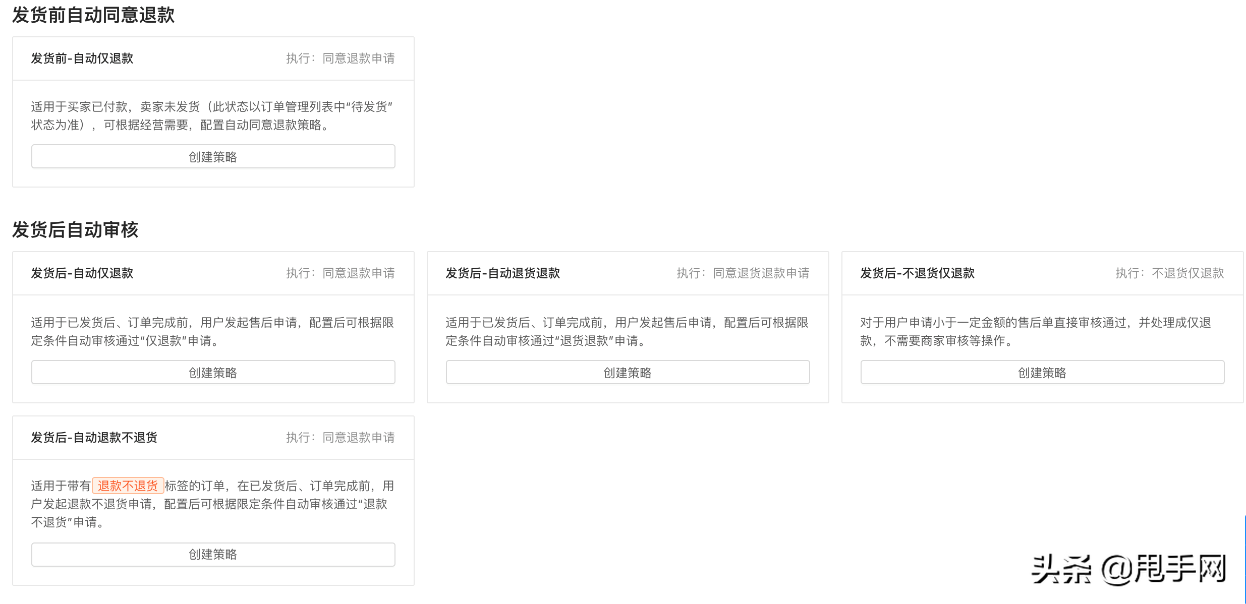
Task: Click 执行：不退货仅退款 label
Action: click(1169, 273)
